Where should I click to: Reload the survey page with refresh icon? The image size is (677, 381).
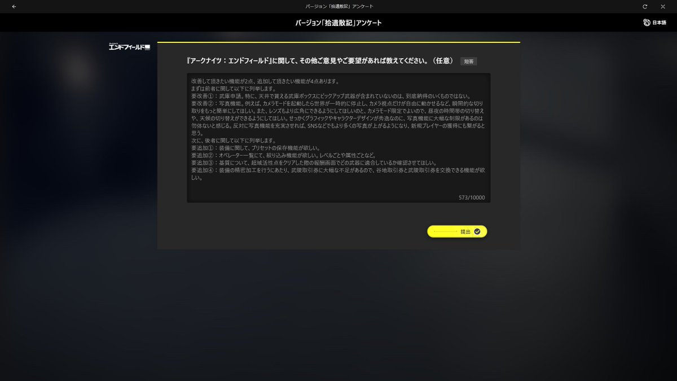[645, 6]
